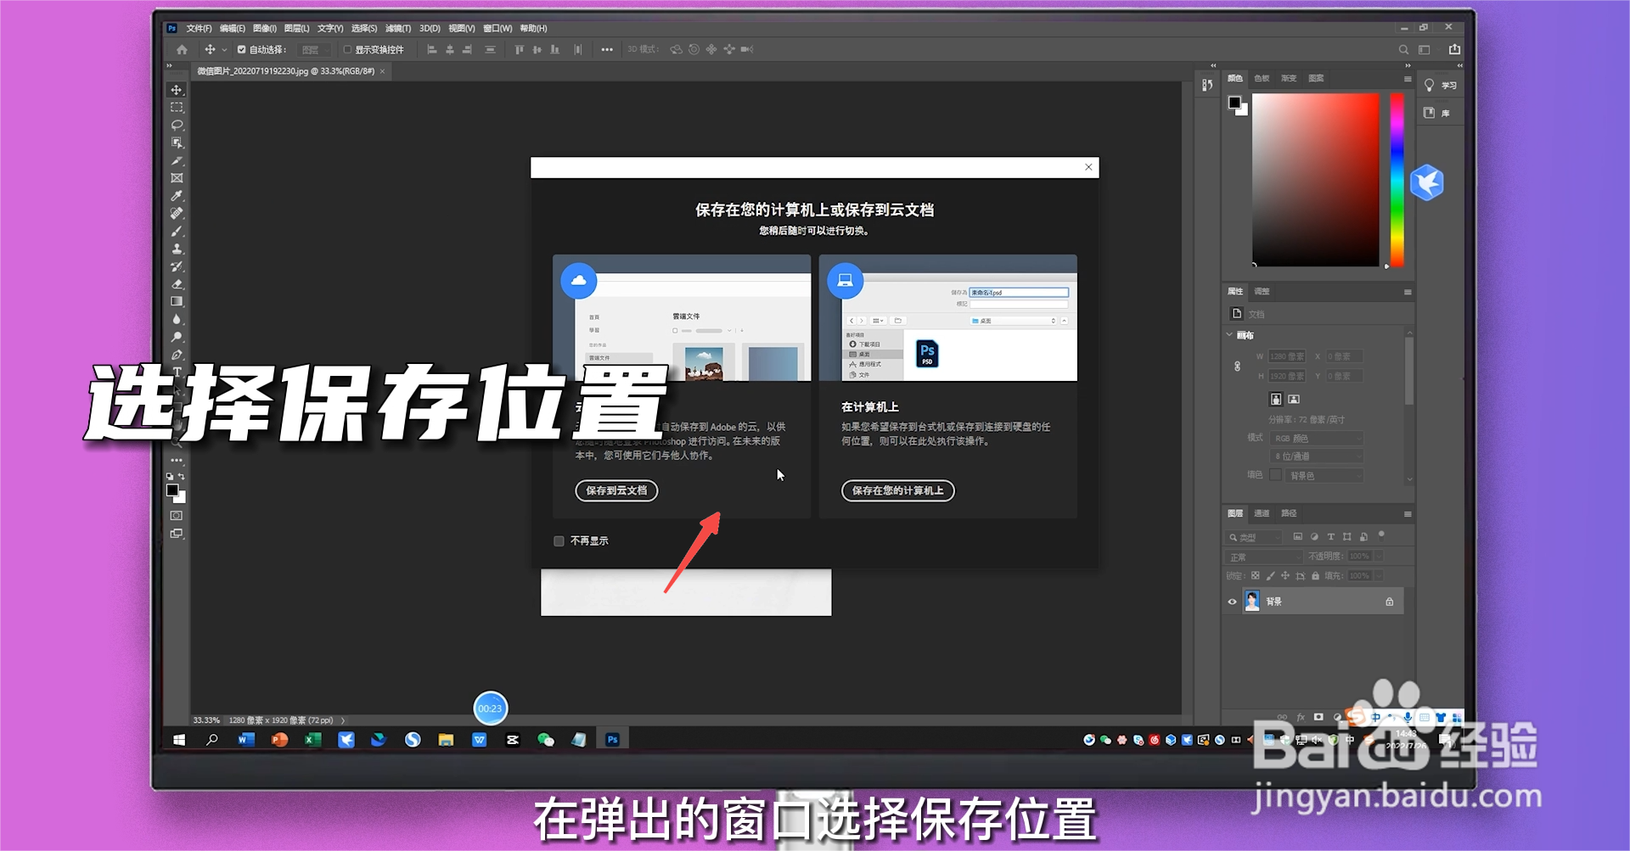This screenshot has height=851, width=1630.
Task: Select the Pen tool
Action: coord(177,355)
